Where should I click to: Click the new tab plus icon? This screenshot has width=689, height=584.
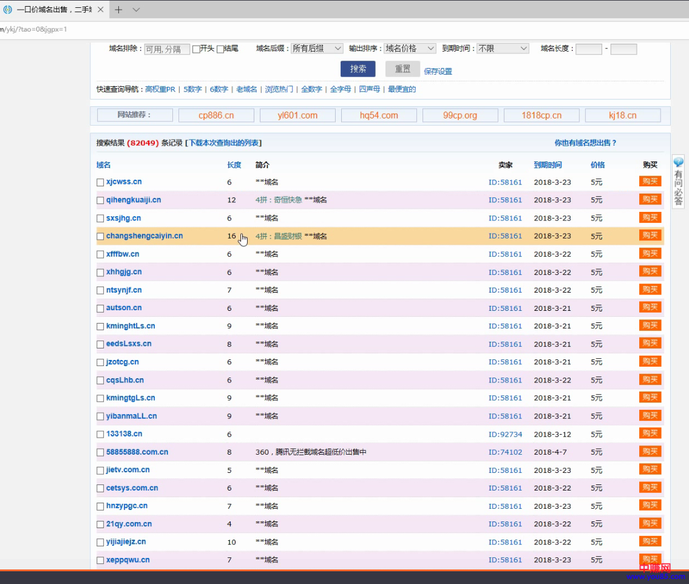click(118, 10)
